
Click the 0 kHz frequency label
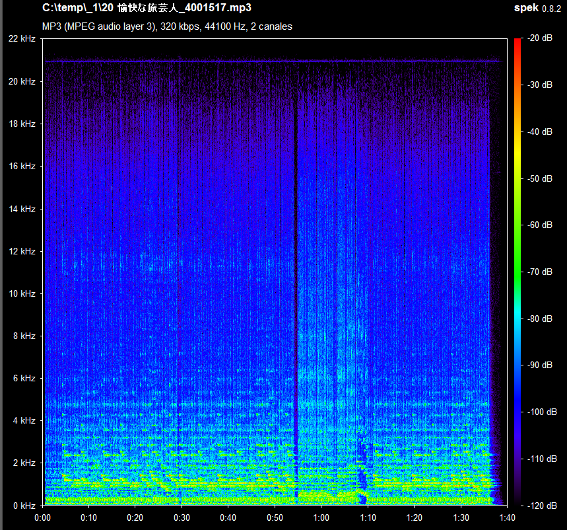24,506
